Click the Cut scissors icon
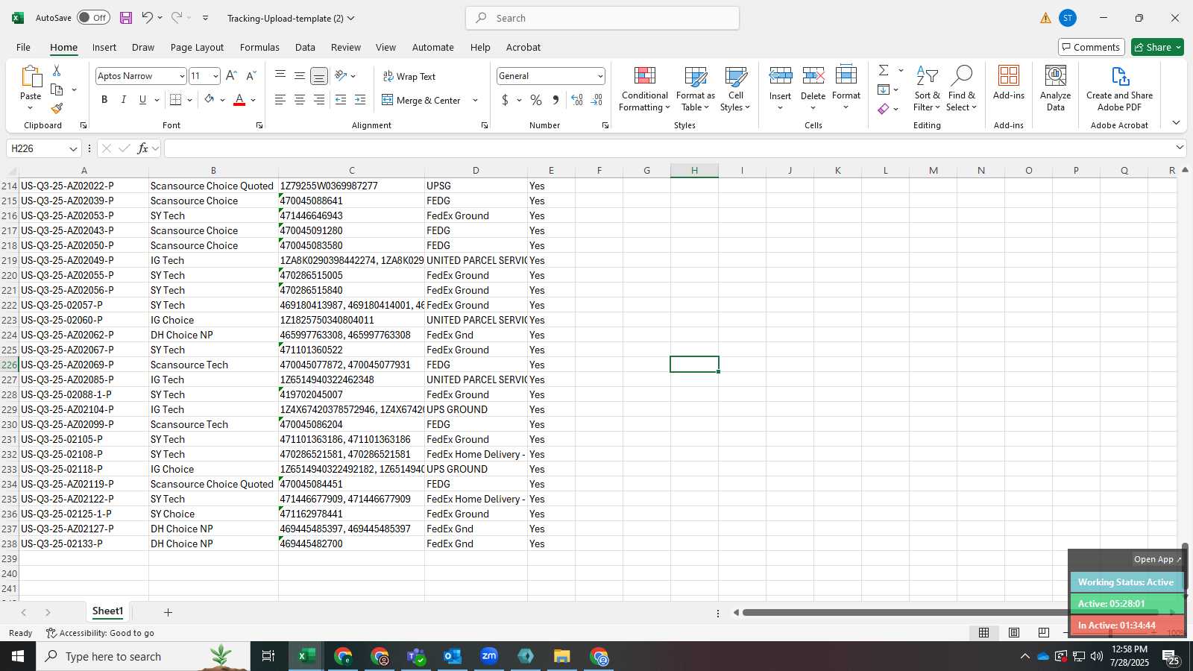The image size is (1193, 671). (x=57, y=70)
